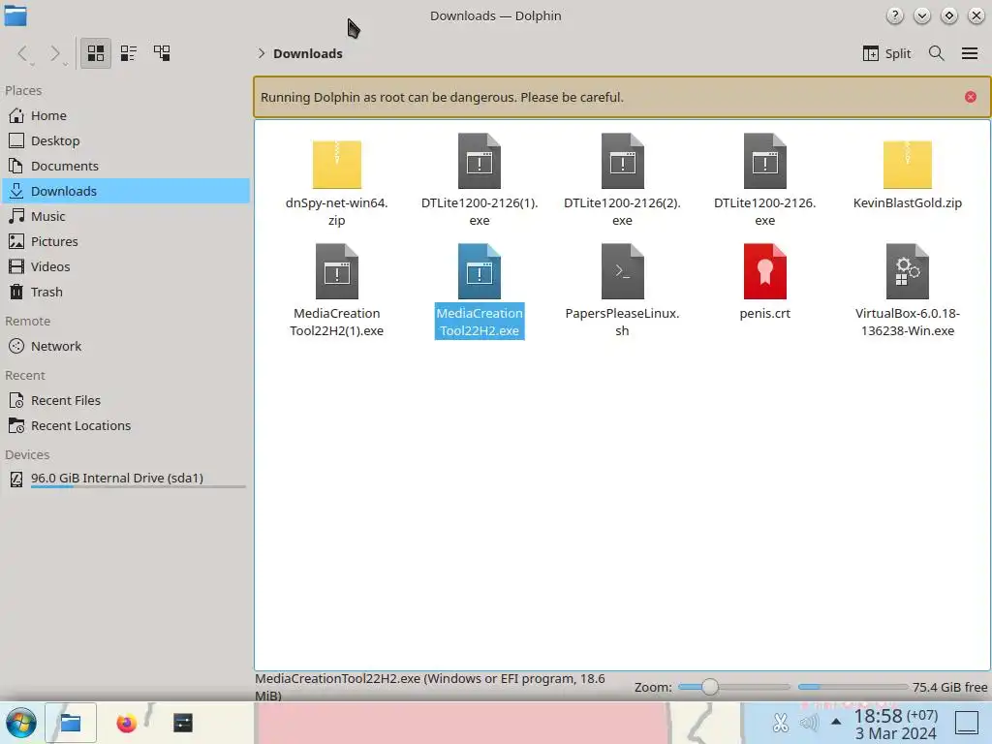Viewport: 992px width, 744px height.
Task: Click the highlighted MediaCreationTool22H2.exe icon
Action: coord(480,271)
